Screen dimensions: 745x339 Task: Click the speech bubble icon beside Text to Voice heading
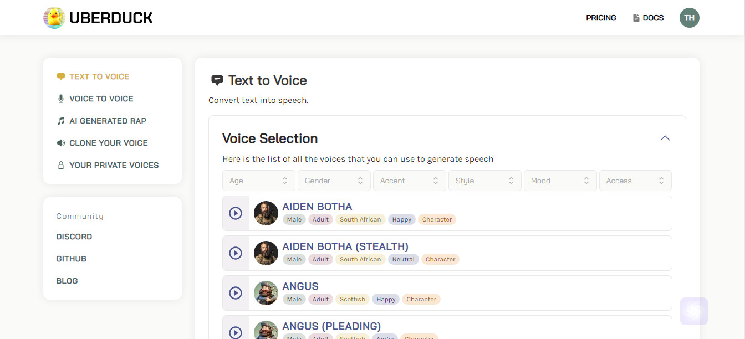click(x=217, y=81)
